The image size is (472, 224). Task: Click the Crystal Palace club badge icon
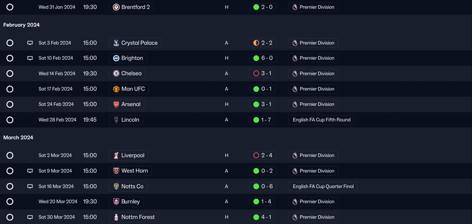(116, 43)
